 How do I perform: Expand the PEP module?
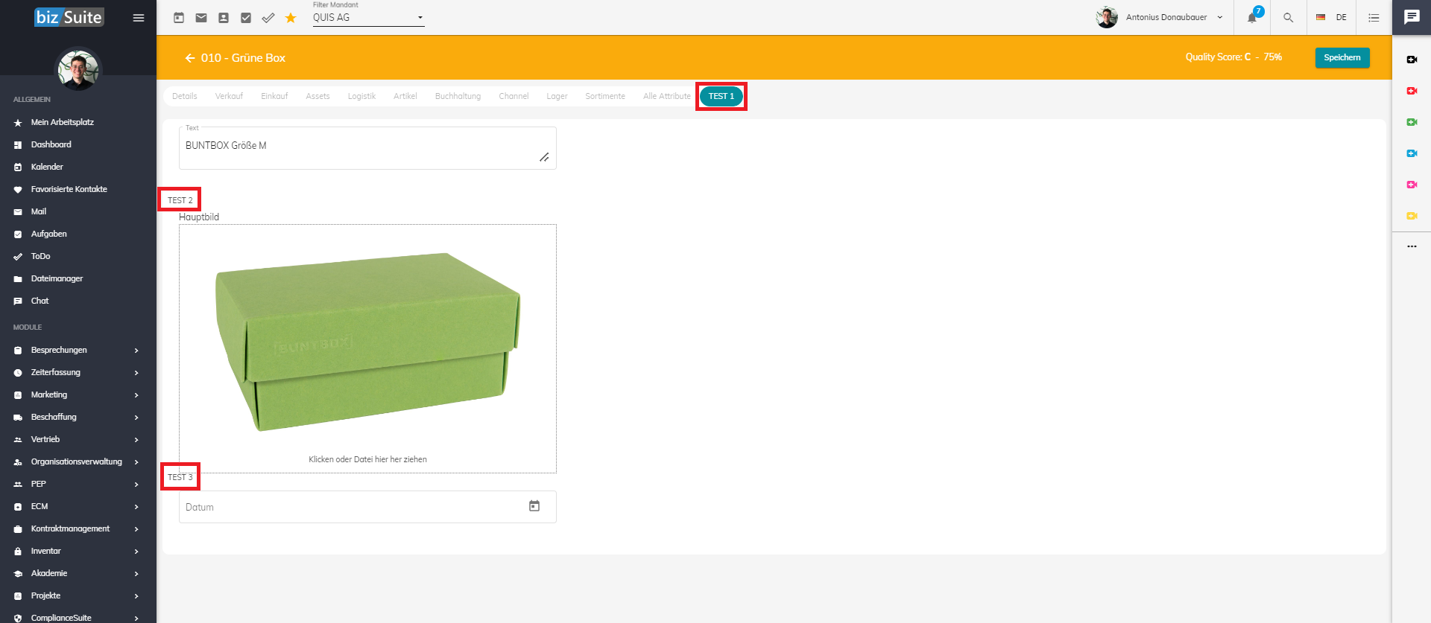(78, 484)
